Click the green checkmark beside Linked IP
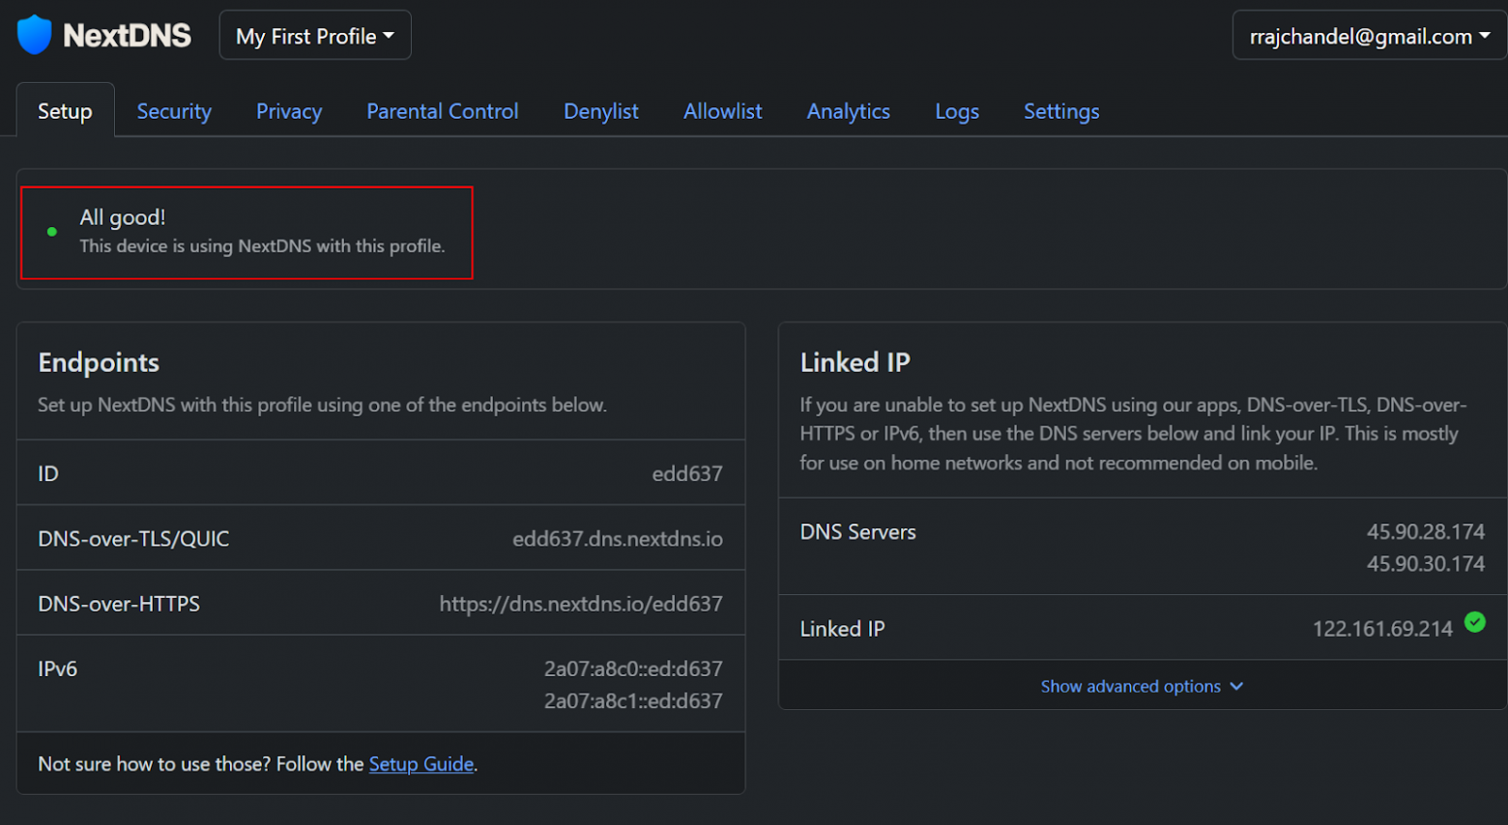 point(1474,623)
